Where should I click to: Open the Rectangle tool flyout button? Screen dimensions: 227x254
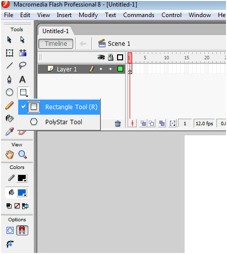[23, 93]
